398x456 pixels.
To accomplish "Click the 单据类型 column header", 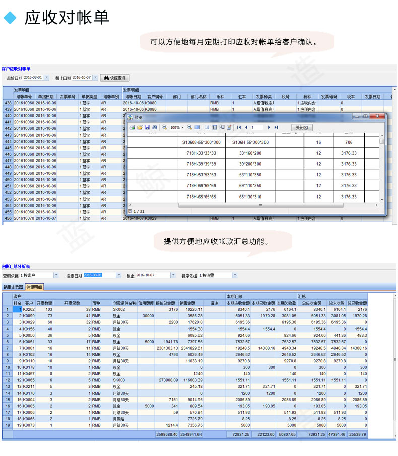I will (89, 97).
